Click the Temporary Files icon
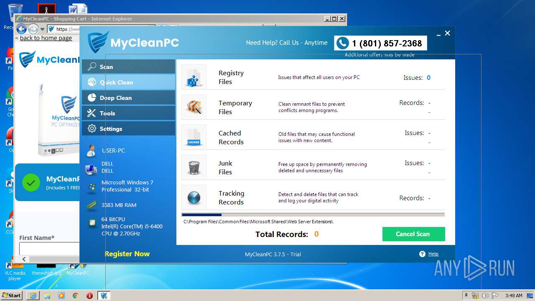This screenshot has width=535, height=301. (194, 107)
